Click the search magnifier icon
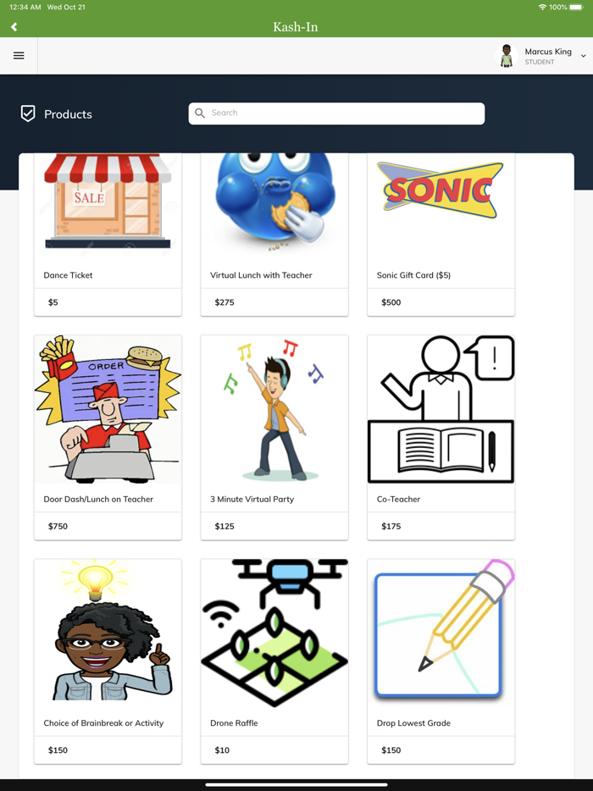The height and width of the screenshot is (791, 593). [200, 113]
